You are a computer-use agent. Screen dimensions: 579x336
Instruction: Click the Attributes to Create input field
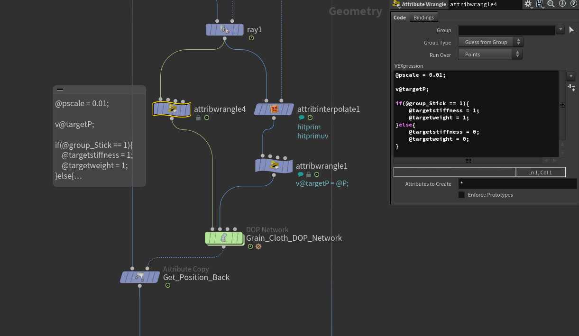point(517,184)
